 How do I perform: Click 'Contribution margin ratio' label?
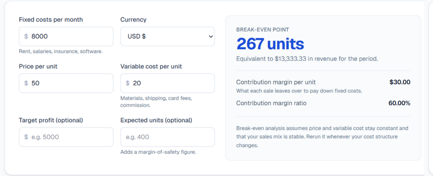[x=271, y=103]
